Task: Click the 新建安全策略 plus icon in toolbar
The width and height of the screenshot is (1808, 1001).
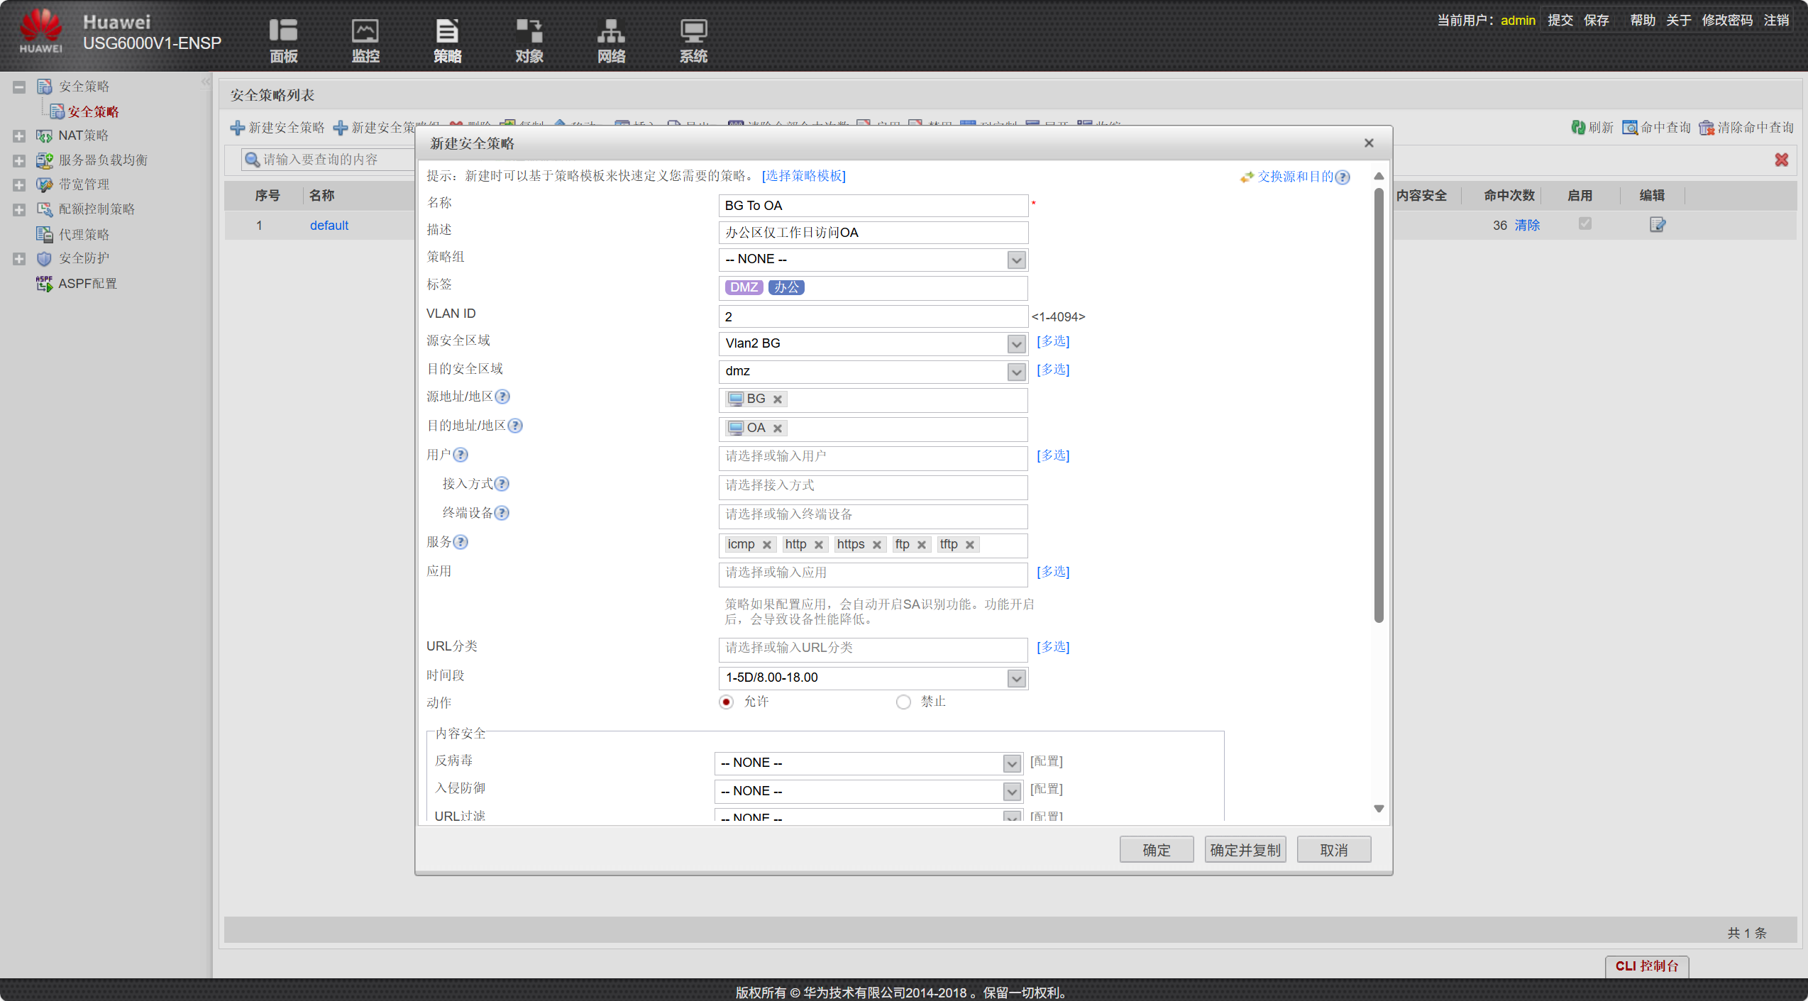Action: [x=238, y=128]
